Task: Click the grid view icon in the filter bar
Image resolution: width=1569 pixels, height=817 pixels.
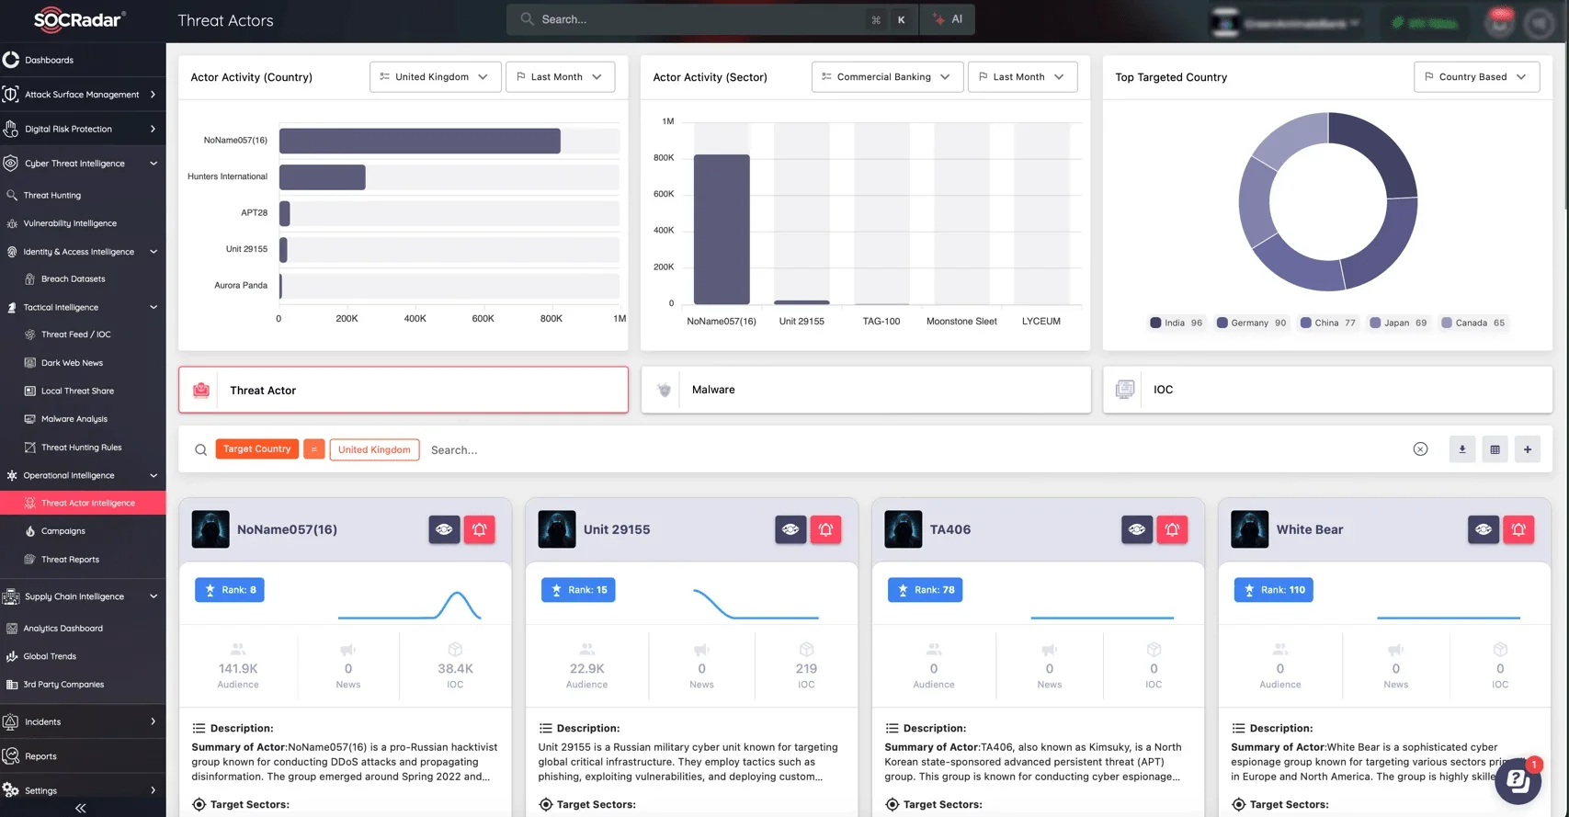Action: (1495, 449)
